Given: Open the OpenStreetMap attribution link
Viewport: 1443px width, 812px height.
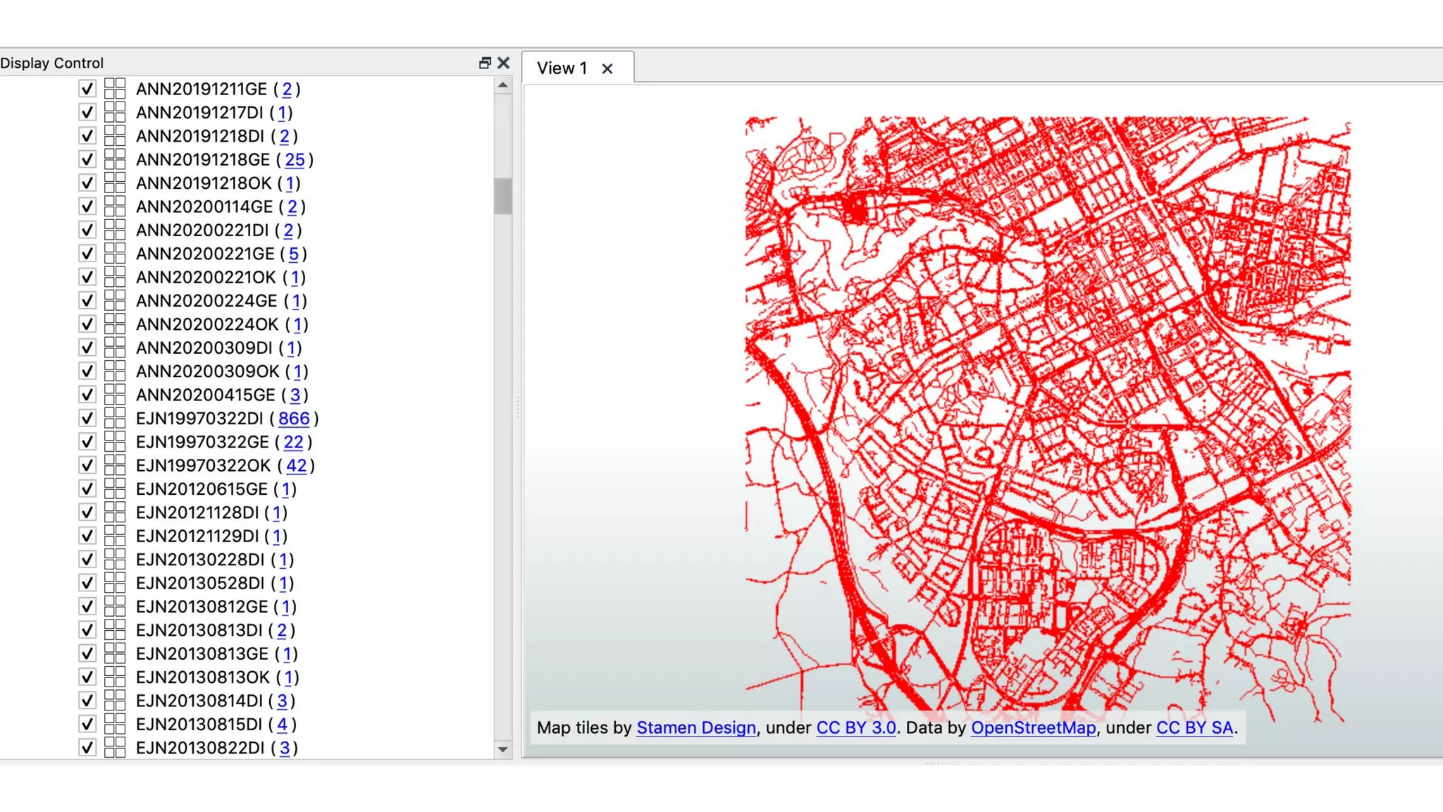Looking at the screenshot, I should [1033, 727].
